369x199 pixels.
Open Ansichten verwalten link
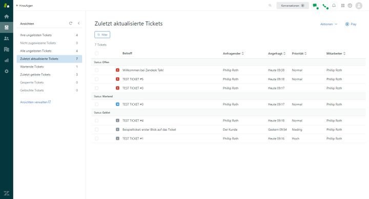click(35, 102)
